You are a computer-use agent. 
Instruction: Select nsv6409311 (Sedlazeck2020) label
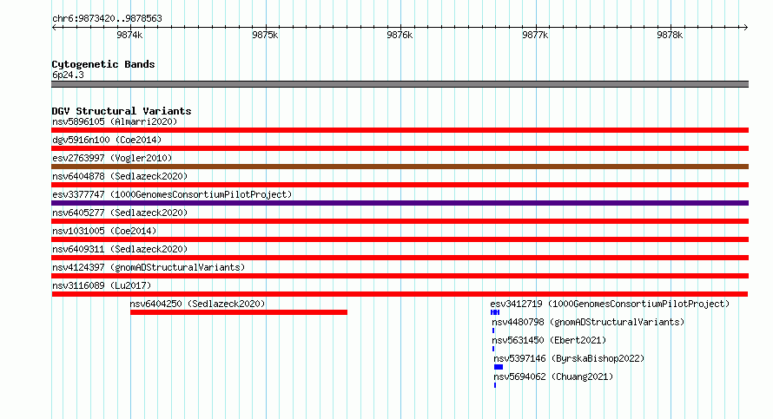click(120, 249)
